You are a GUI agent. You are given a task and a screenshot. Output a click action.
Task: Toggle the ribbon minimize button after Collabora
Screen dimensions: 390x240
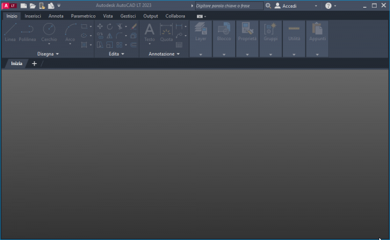199,16
